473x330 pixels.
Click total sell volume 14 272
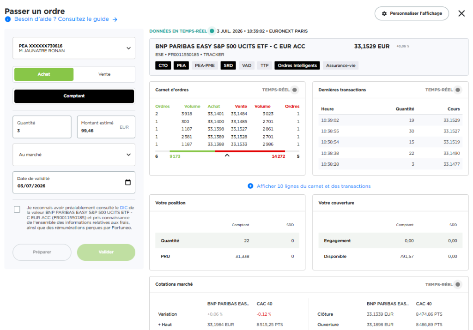tap(278, 156)
